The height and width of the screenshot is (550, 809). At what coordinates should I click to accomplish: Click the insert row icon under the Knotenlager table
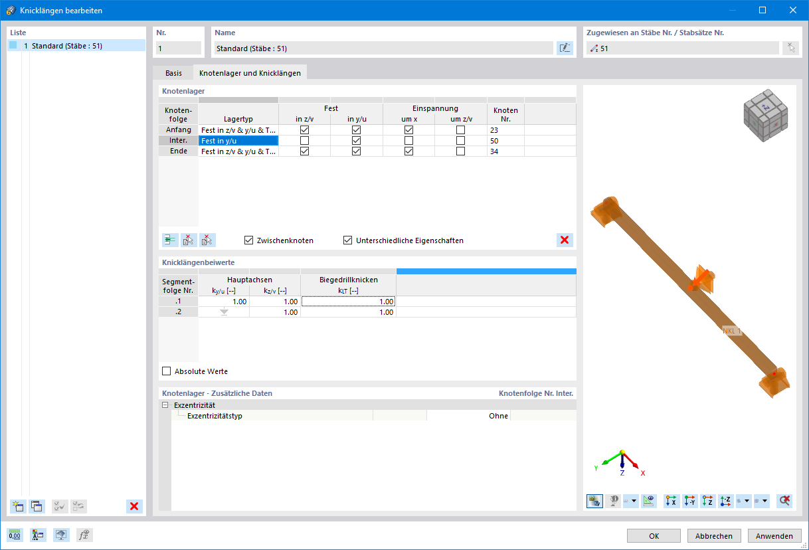(170, 240)
